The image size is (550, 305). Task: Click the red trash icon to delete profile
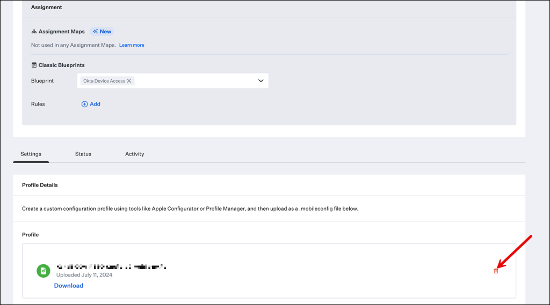pyautogui.click(x=496, y=271)
